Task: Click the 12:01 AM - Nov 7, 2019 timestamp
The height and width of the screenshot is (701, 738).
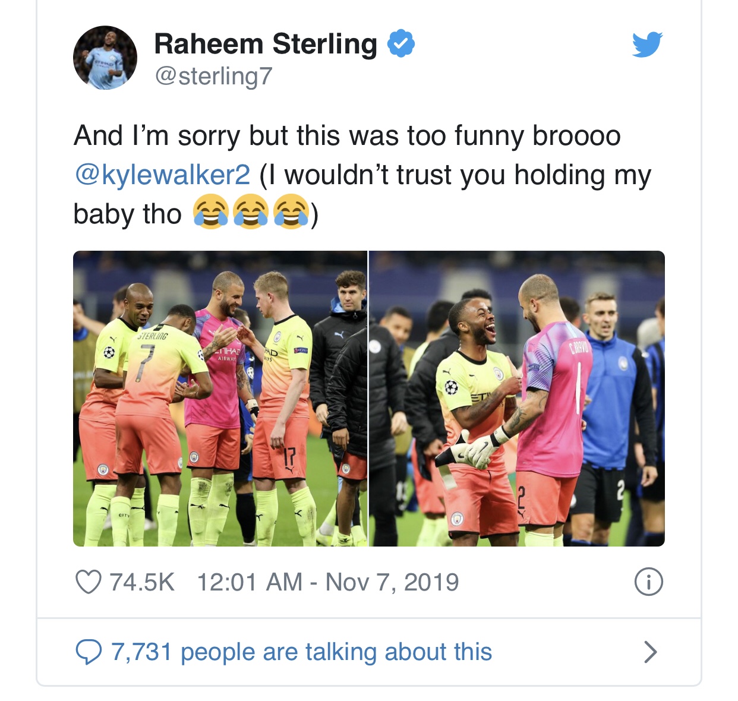Action: [x=328, y=582]
